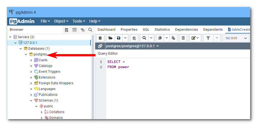This screenshot has height=126, width=257.
Task: Click the connection status link icon
Action: (x=100, y=46)
